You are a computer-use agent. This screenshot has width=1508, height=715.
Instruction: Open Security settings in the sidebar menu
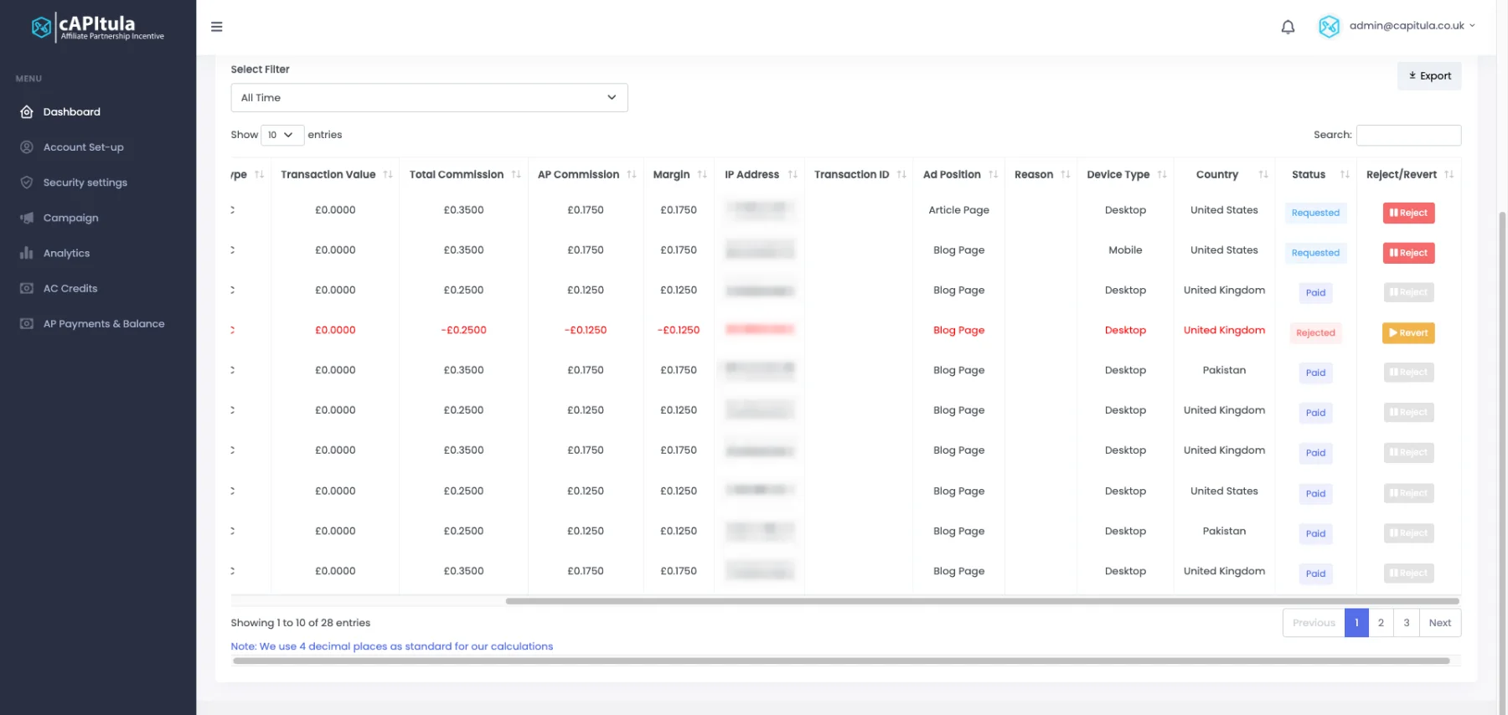click(85, 183)
